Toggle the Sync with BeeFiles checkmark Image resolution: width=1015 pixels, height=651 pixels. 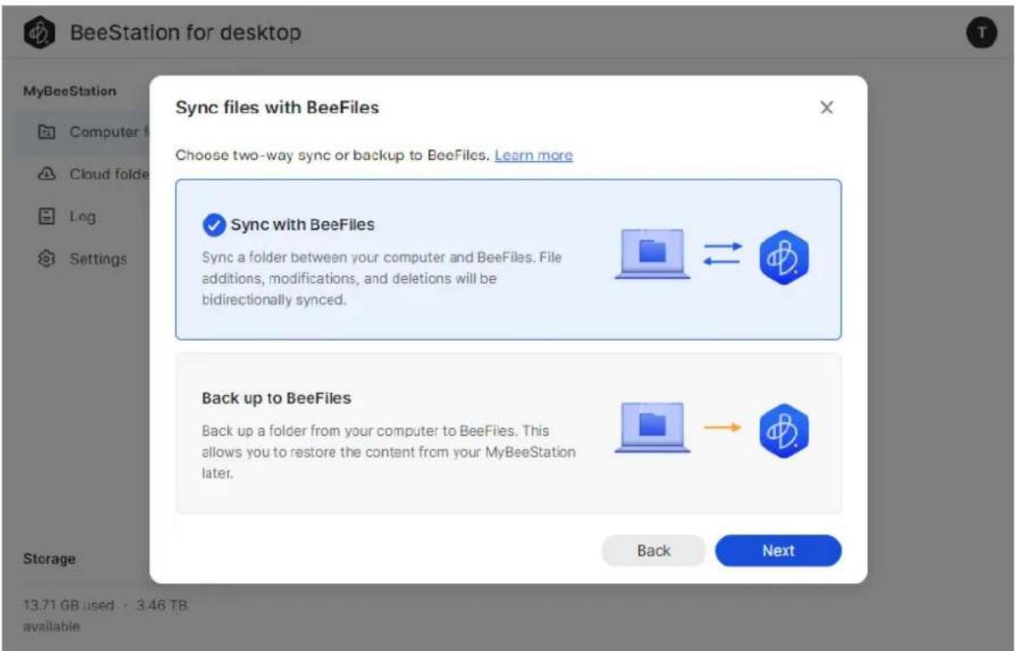214,225
